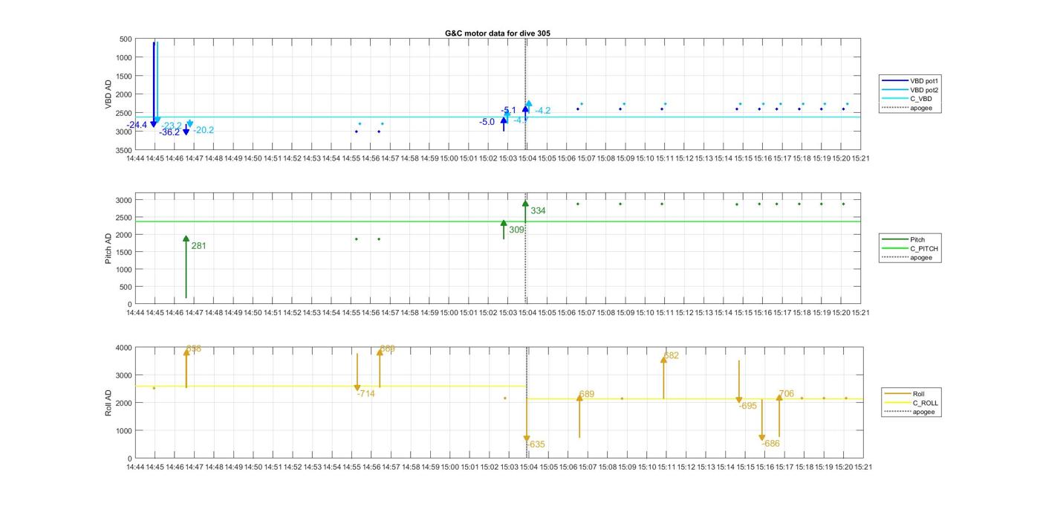Viewport: 1040px width, 515px height.
Task: Click the "-4.2" data label in VBD plot
Action: click(x=543, y=111)
